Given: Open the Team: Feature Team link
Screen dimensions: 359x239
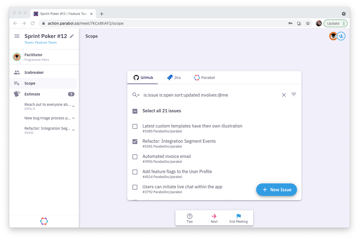Looking at the screenshot, I should point(41,43).
